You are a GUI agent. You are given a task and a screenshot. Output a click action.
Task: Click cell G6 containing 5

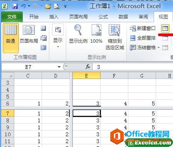(142, 104)
